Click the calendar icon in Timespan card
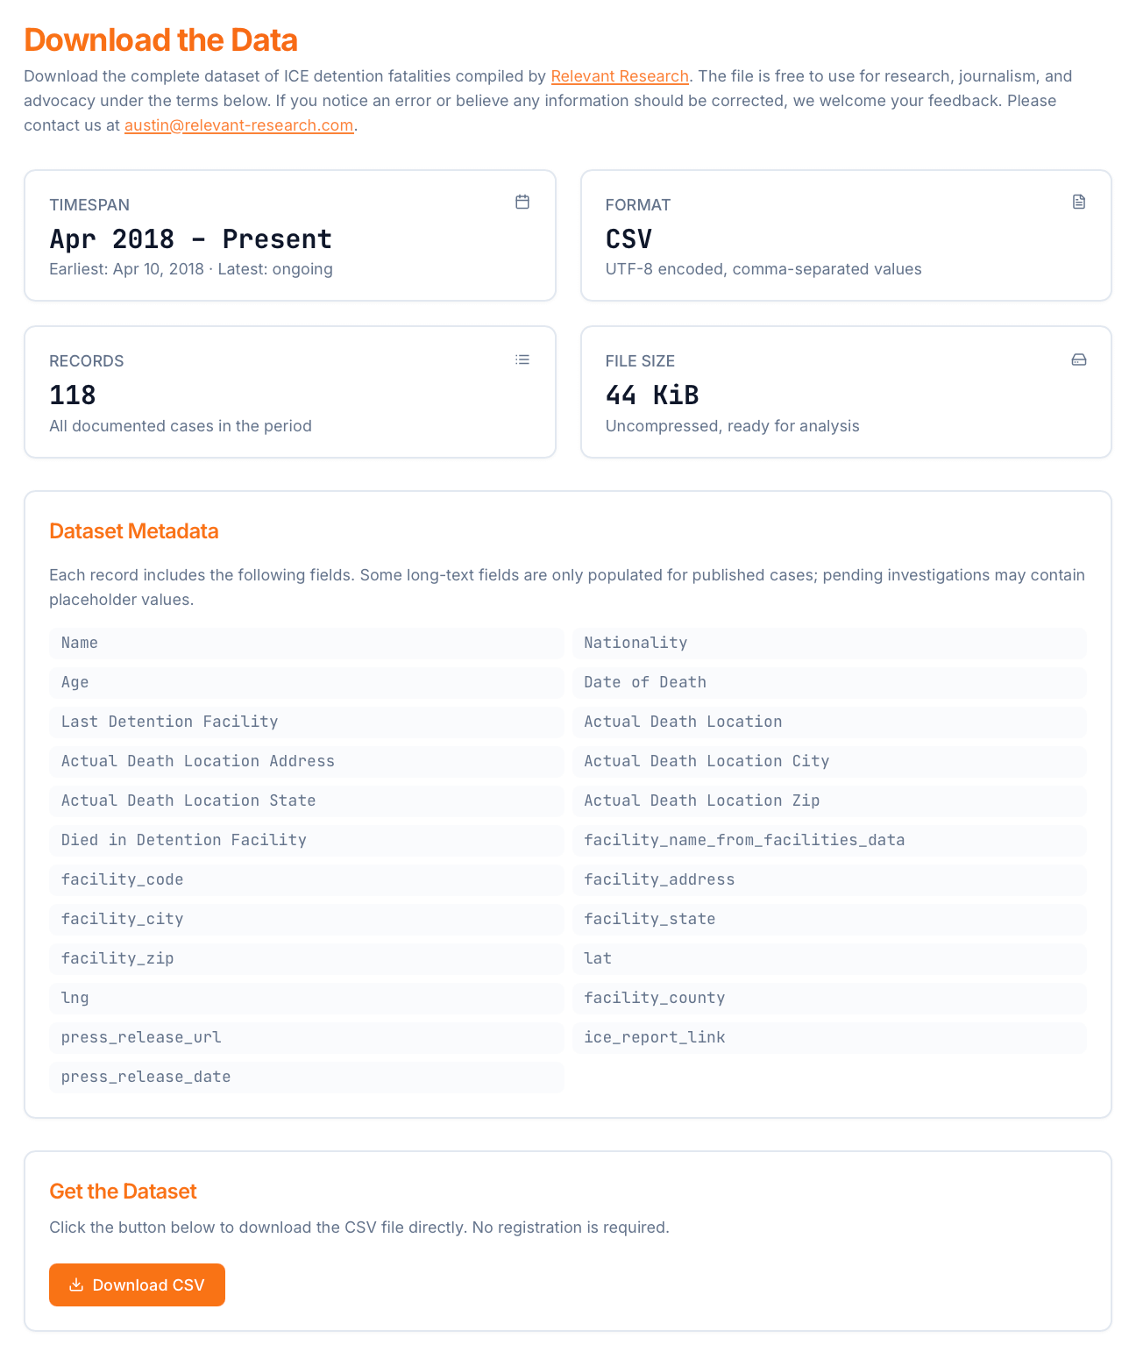The width and height of the screenshot is (1129, 1352). point(522,203)
